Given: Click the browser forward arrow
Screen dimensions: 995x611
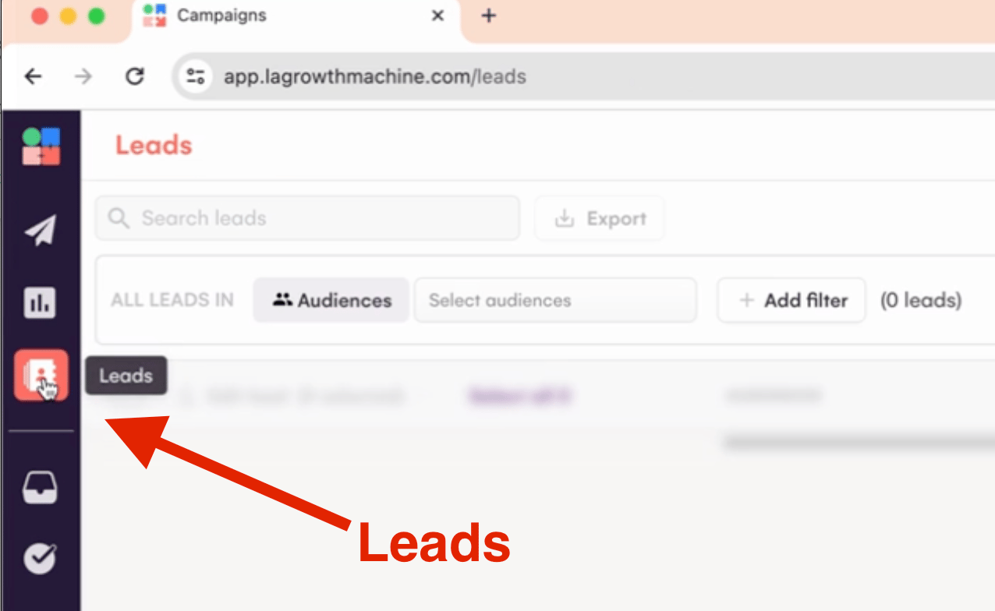Looking at the screenshot, I should pos(83,76).
